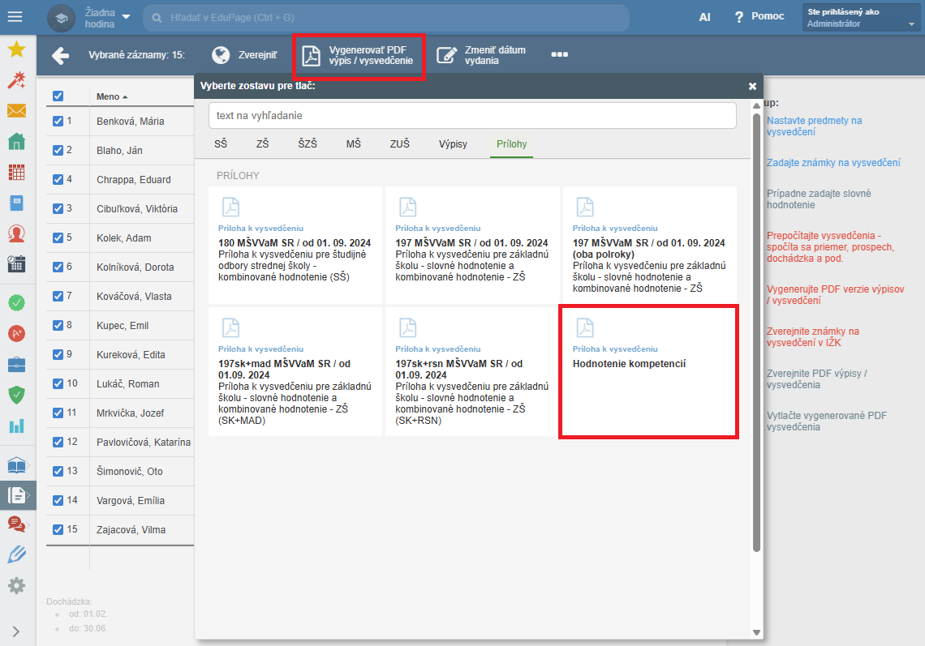The image size is (925, 646).
Task: Open the Administrátor account dropdown
Action: pos(861,18)
